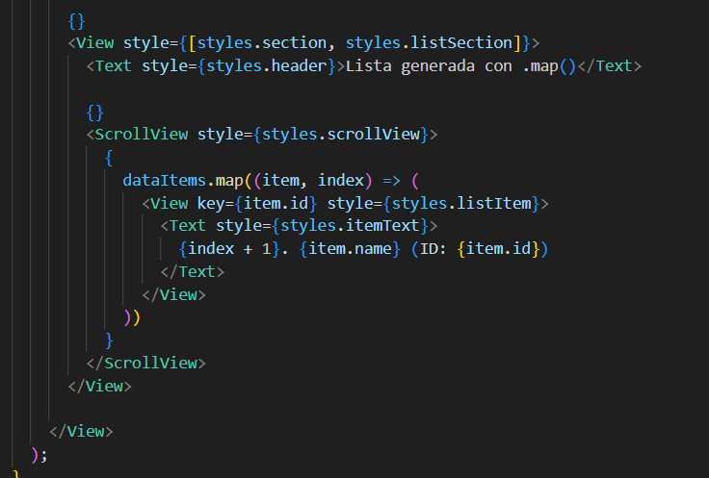Click the empty '{}' braces above ScrollView
Screen dimensions: 709x478
95,113
